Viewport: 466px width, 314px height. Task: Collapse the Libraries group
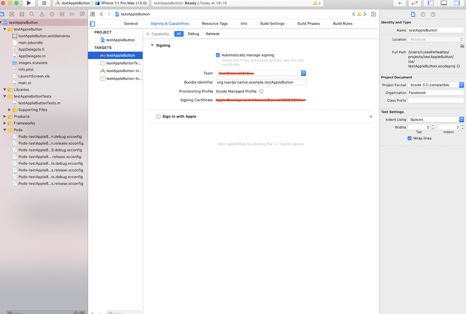[5, 90]
